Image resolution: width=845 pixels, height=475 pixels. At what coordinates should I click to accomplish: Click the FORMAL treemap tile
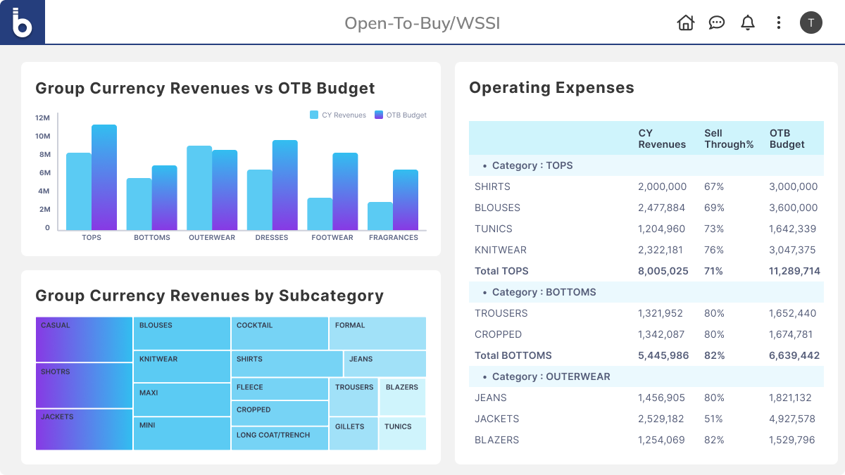(x=377, y=333)
